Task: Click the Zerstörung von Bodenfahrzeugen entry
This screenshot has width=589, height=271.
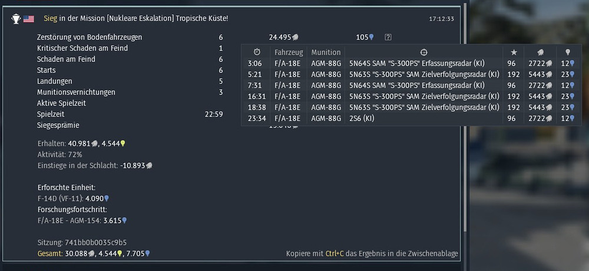Action: [90, 37]
